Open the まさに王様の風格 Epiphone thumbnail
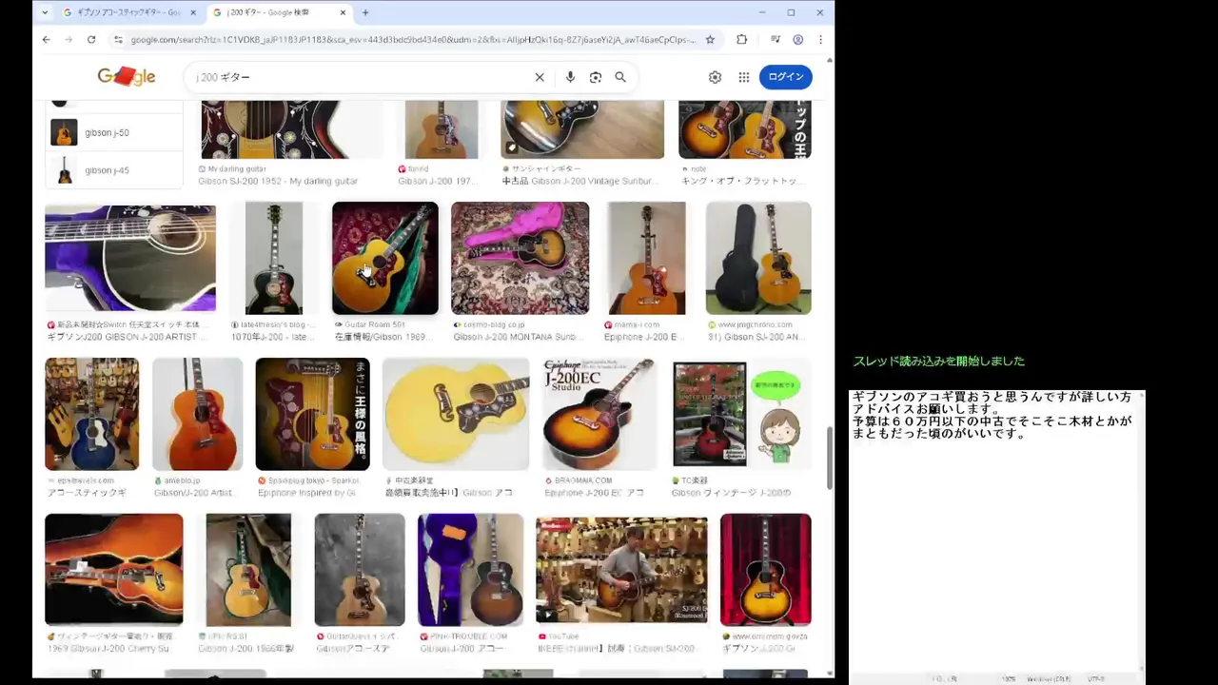The image size is (1218, 685). (x=312, y=414)
